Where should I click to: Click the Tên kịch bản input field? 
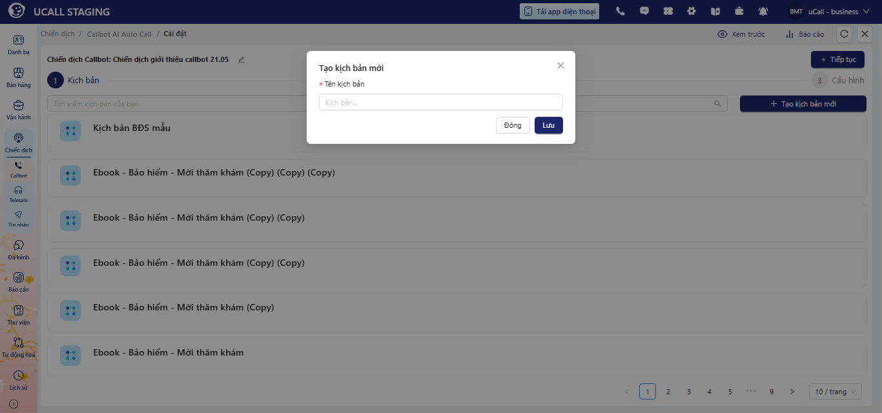[x=441, y=102]
